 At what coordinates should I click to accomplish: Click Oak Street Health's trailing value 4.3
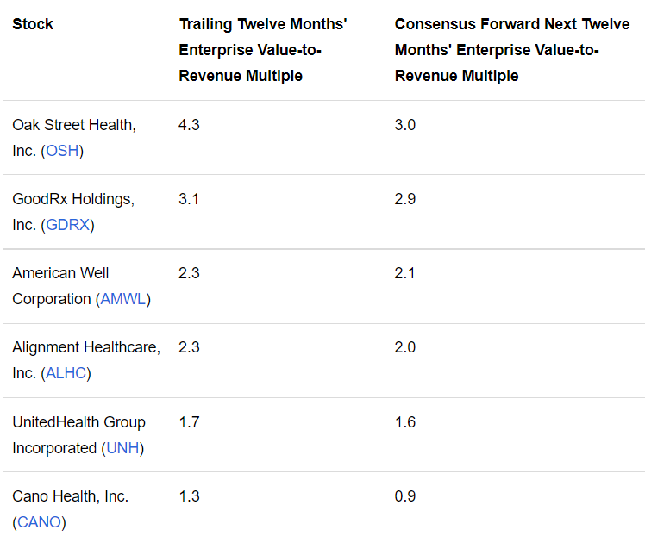point(189,125)
